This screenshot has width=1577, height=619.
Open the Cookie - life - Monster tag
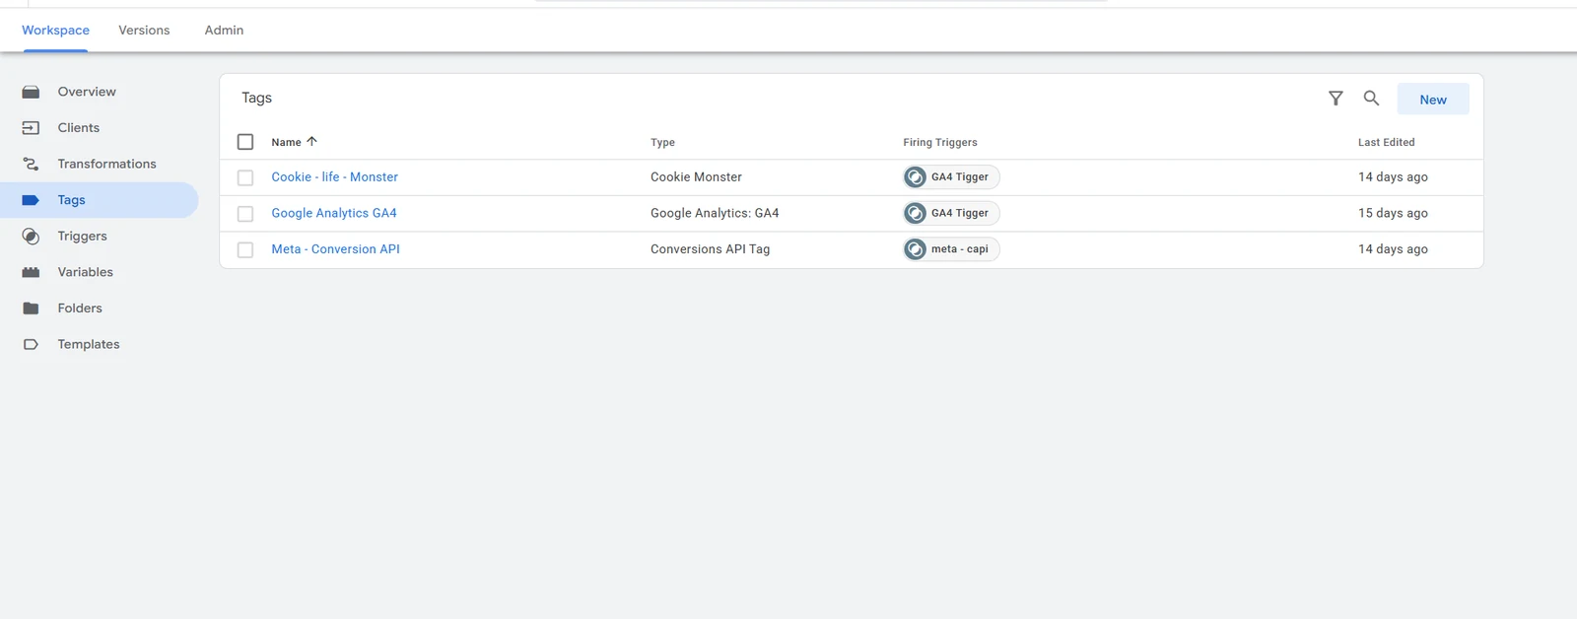pos(335,177)
